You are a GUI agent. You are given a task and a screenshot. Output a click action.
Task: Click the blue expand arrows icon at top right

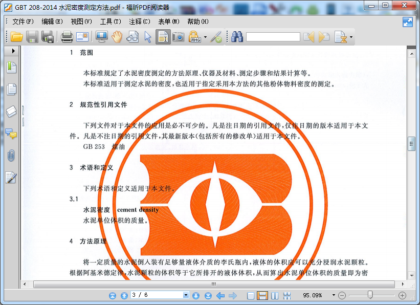click(408, 22)
